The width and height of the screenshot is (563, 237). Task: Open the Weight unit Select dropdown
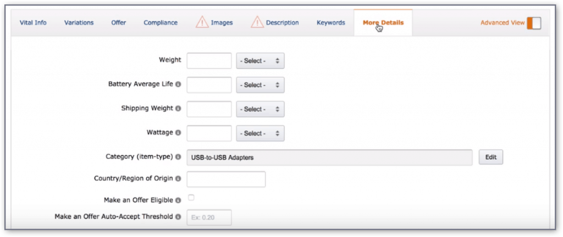[x=260, y=61]
